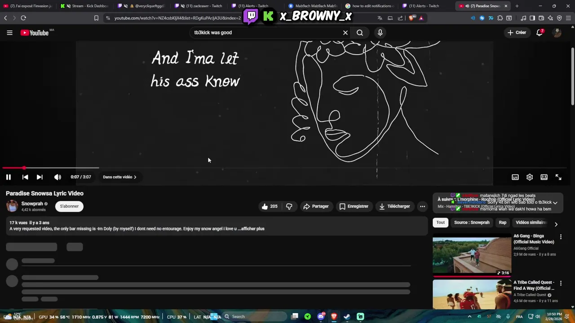Click the Windows taskbar Search box

tap(255, 317)
